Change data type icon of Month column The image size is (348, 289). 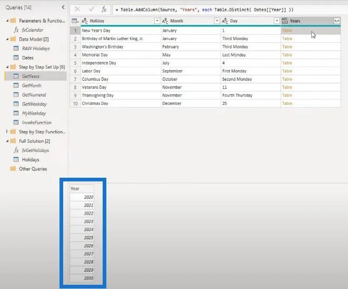coord(165,21)
